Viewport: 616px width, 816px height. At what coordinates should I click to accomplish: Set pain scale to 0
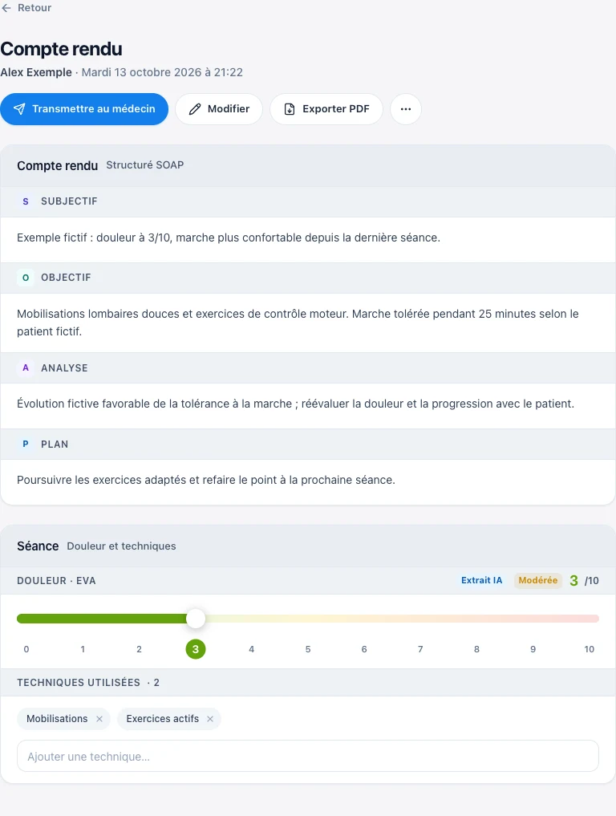point(26,649)
